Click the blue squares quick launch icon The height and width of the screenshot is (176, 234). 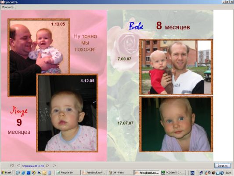pos(29,173)
